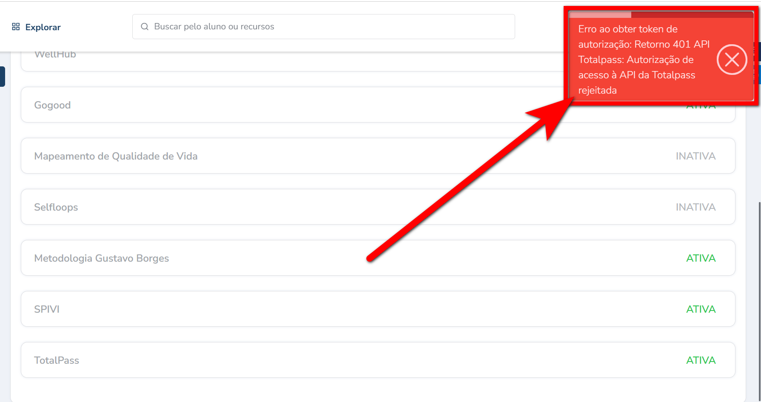Open Metodologia Gustavo Borges integration
761x402 pixels.
tap(378, 258)
